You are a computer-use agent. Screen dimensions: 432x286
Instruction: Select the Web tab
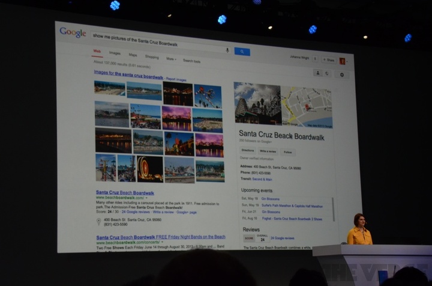pos(97,51)
